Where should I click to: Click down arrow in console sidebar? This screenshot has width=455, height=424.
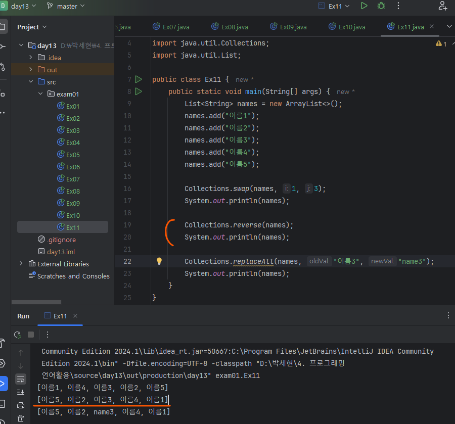(21, 366)
